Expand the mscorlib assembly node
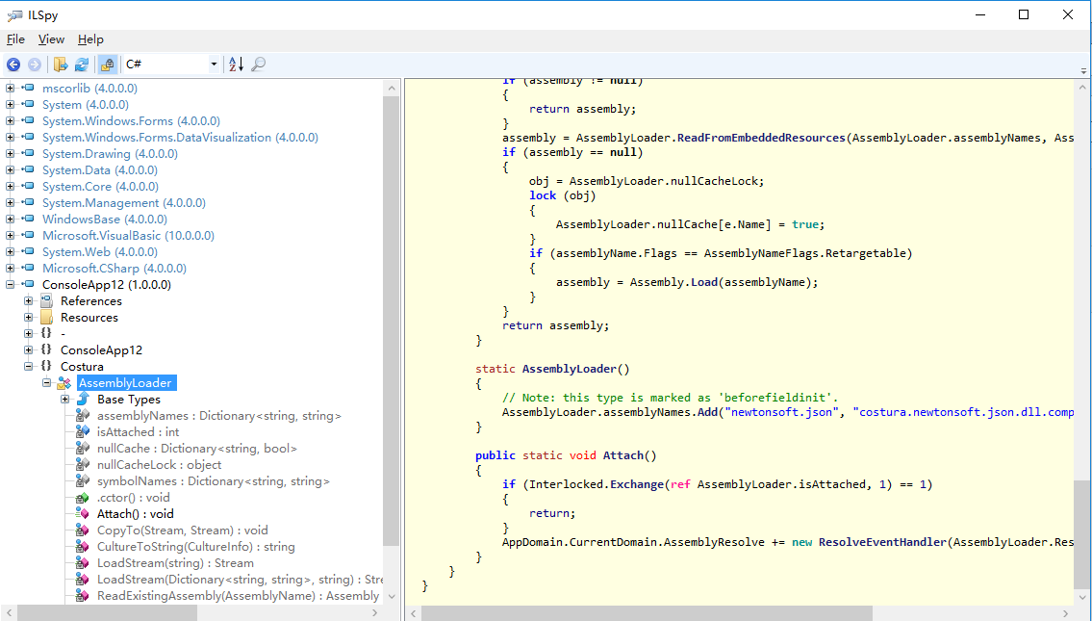This screenshot has width=1092, height=621. coord(11,89)
